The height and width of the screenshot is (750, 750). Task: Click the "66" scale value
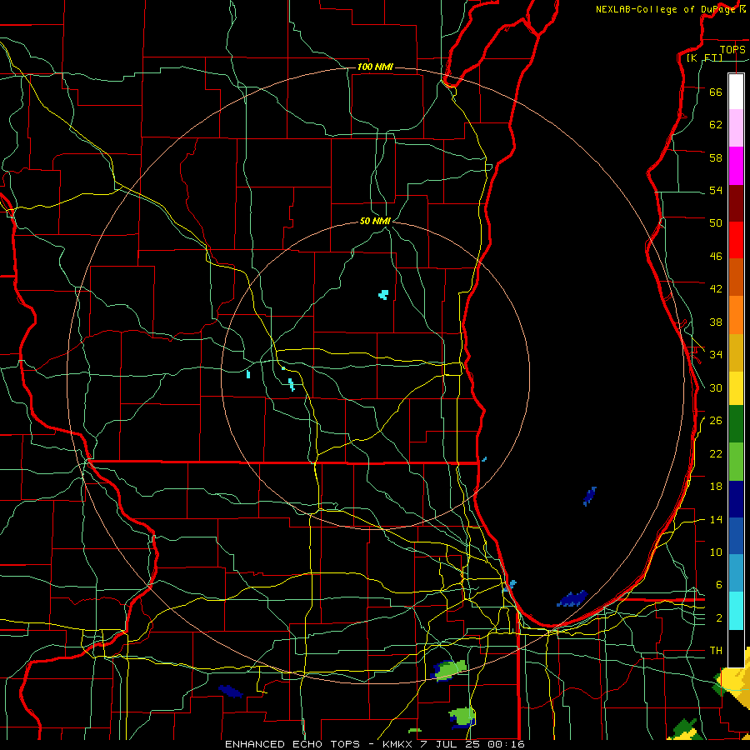click(x=716, y=92)
